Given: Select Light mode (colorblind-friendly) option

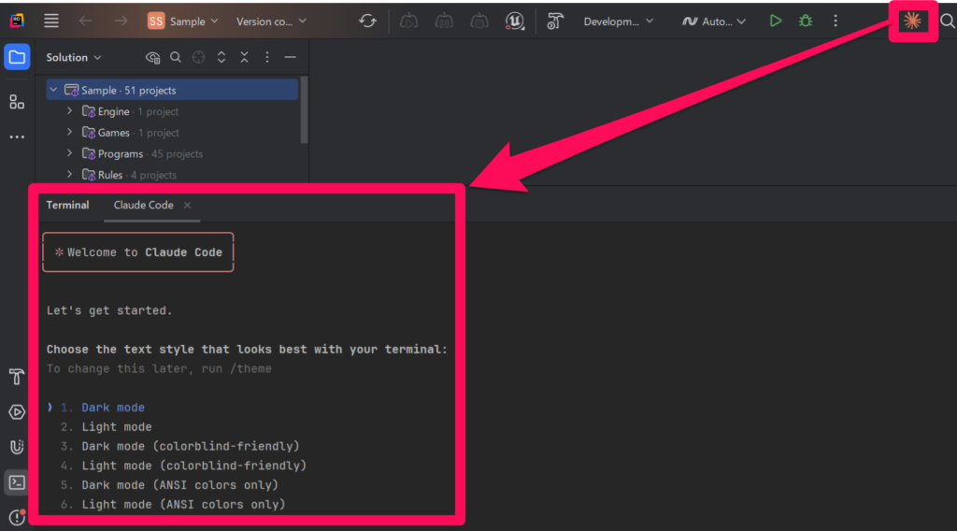Looking at the screenshot, I should click(x=194, y=466).
